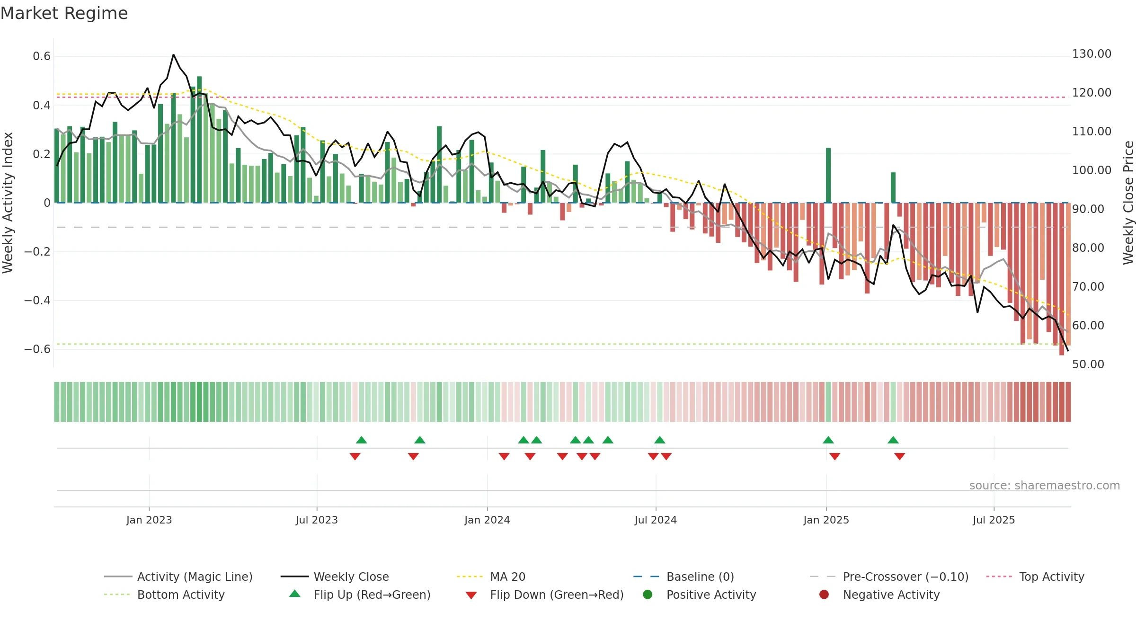Viewport: 1136px width, 639px height.
Task: Click the Jul 2025 x-axis label
Action: pos(994,520)
